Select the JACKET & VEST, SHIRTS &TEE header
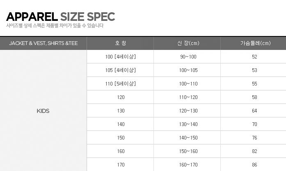 point(43,43)
